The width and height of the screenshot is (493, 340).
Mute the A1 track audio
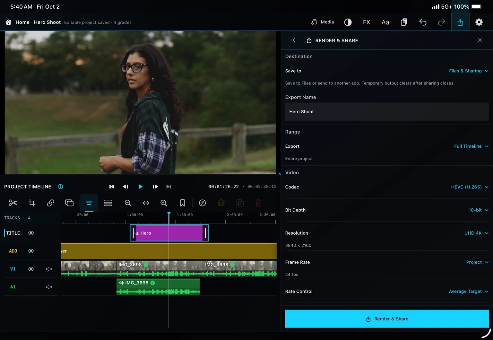click(49, 287)
